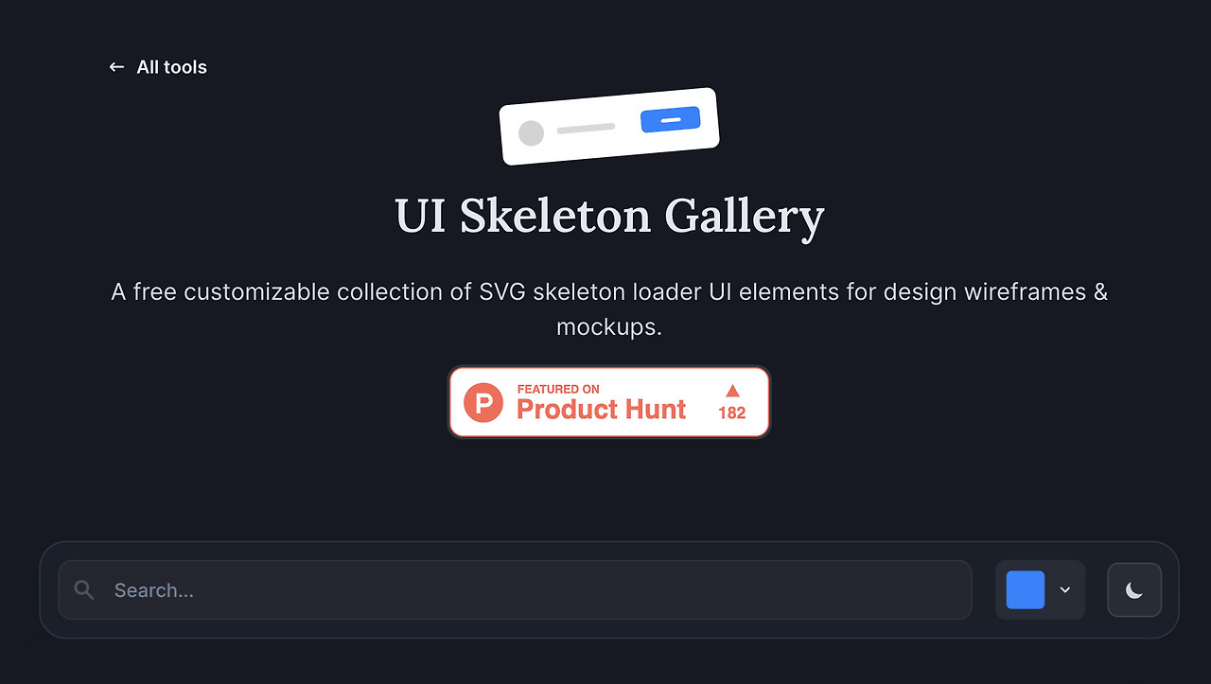Viewport: 1211px width, 684px height.
Task: Click the magnifying glass search icon
Action: pyautogui.click(x=83, y=589)
